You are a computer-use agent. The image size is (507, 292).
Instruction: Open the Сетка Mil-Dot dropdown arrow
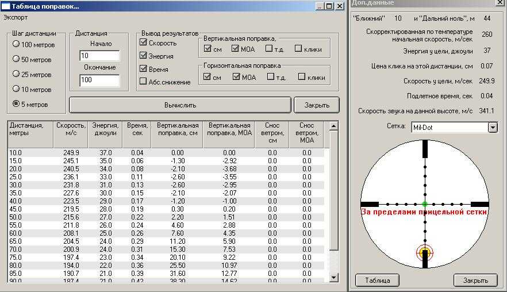pyautogui.click(x=493, y=127)
